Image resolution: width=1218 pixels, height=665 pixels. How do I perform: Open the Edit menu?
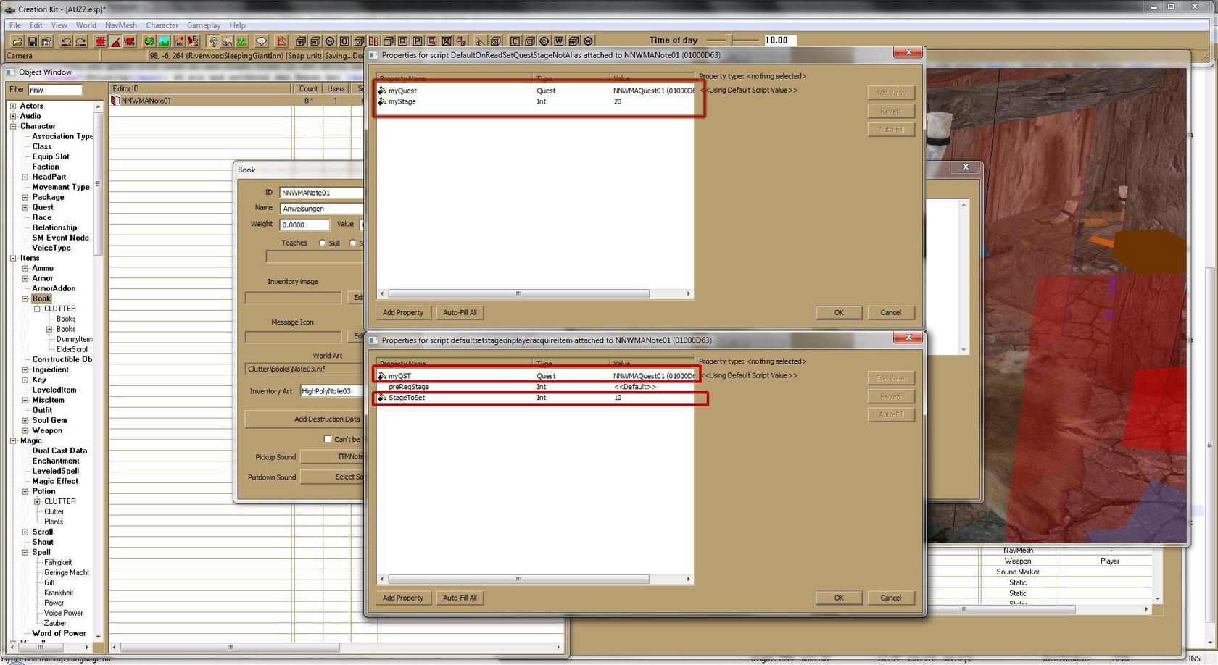point(36,25)
